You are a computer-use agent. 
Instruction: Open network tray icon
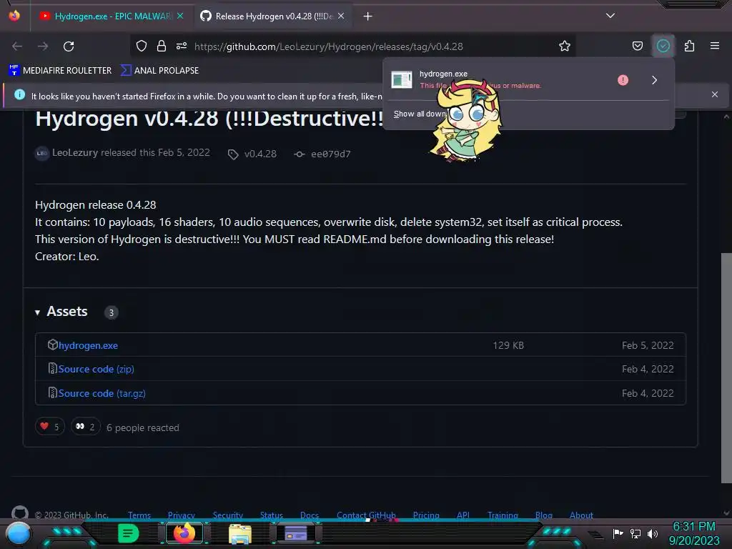635,533
